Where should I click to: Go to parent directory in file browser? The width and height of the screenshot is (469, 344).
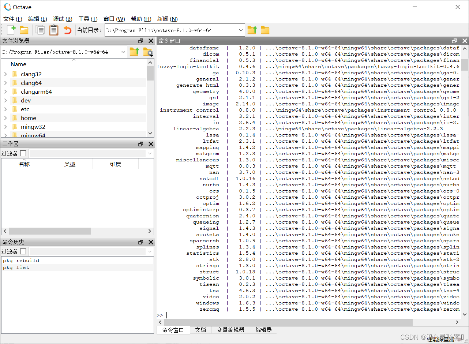pyautogui.click(x=134, y=52)
